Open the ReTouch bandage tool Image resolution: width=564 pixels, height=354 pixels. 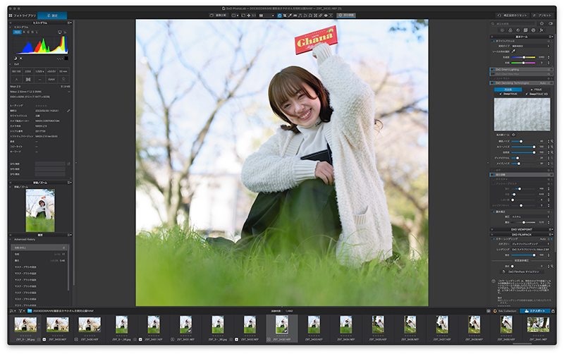coord(321,16)
